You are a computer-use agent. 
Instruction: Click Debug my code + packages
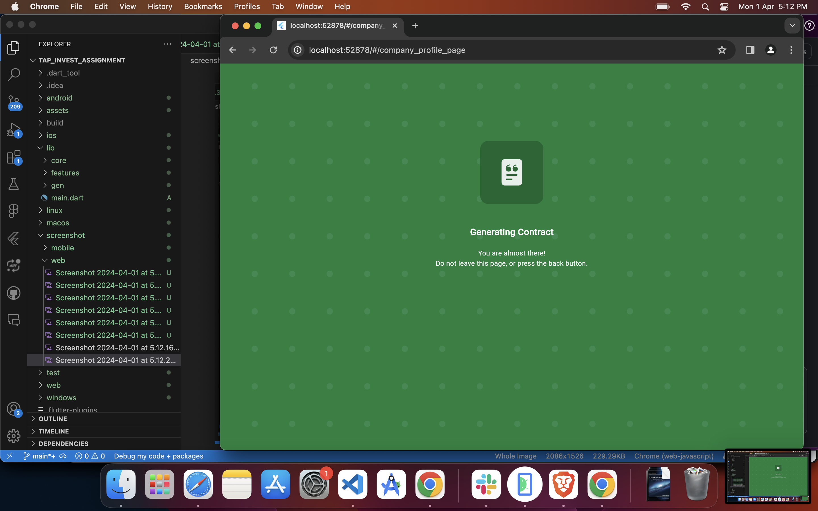158,456
